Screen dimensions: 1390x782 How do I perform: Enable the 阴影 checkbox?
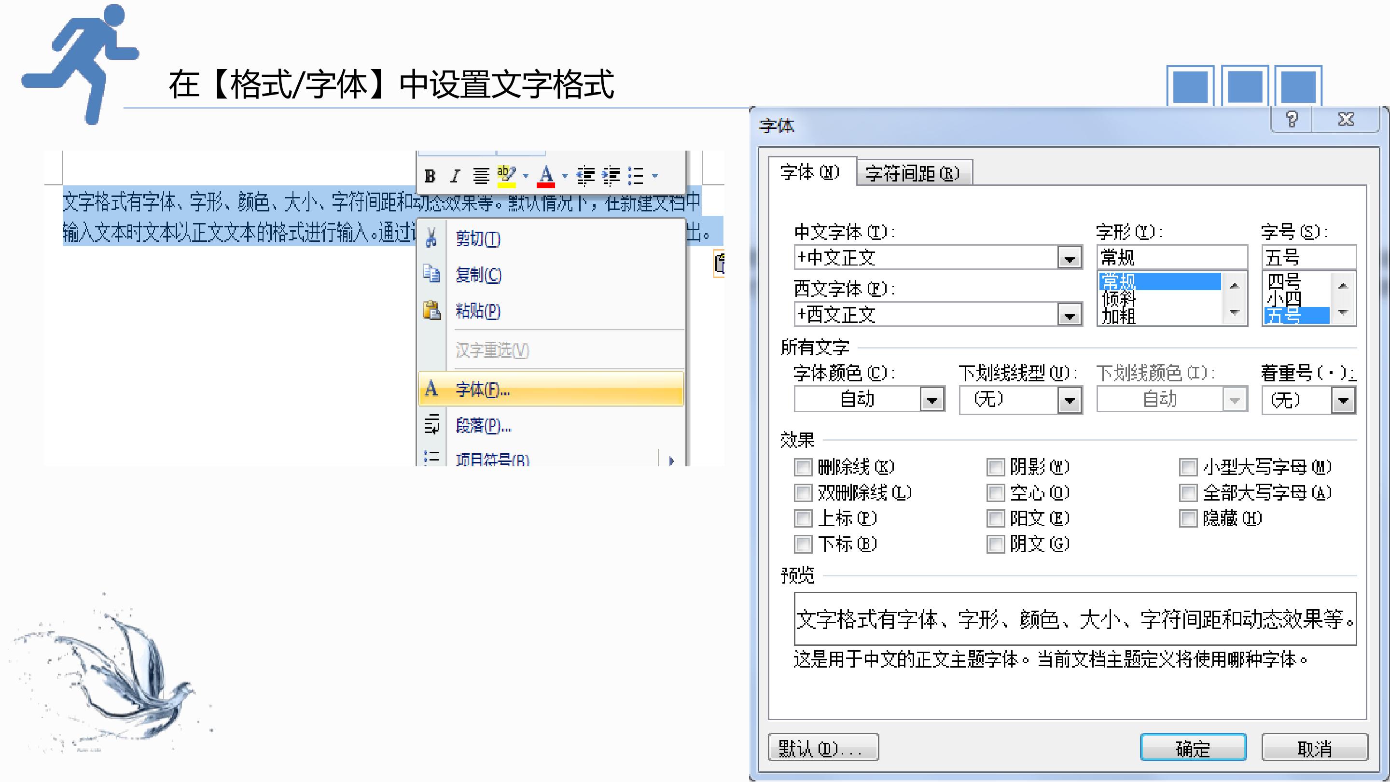tap(996, 467)
